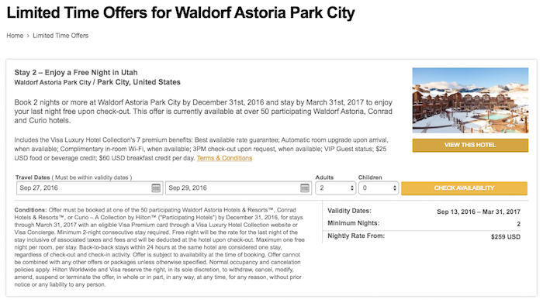Click the Sep 29, 2016 end date field
Viewport: 543px width, 303px height.
point(238,188)
